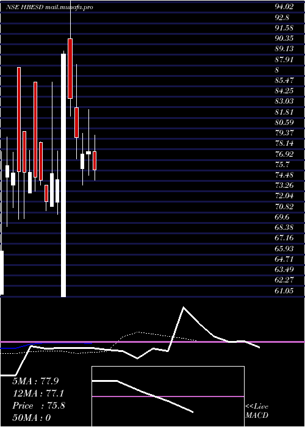Click the 12MA : 77.1 readout
Image resolution: width=305 pixels, height=427 pixels.
(38, 393)
